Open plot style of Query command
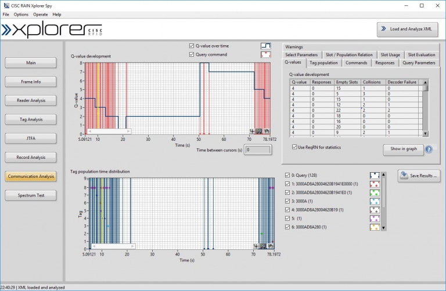This screenshot has width=446, height=291. 265,54
